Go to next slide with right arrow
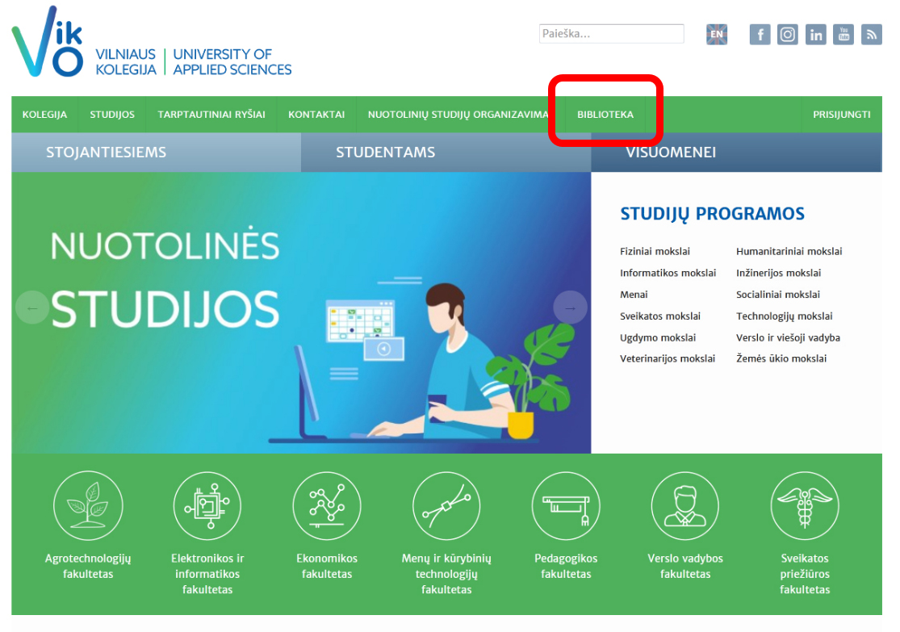Viewport: 900px width, 632px height. [570, 308]
